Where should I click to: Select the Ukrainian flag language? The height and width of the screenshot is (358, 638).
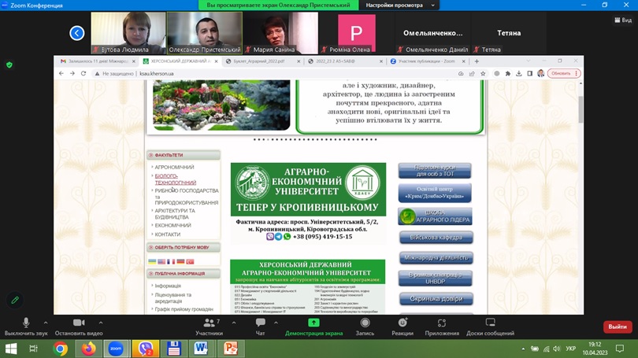152,262
